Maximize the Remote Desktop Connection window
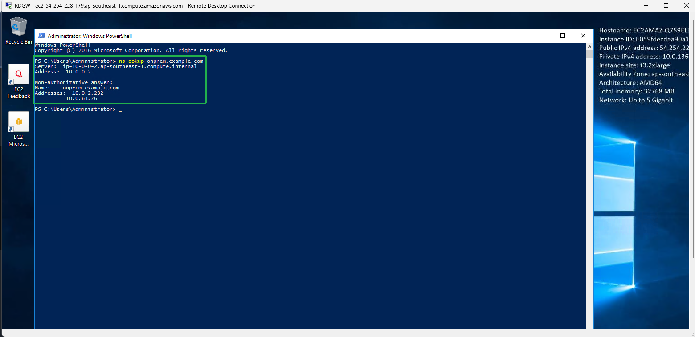The width and height of the screenshot is (695, 337). pos(666,6)
